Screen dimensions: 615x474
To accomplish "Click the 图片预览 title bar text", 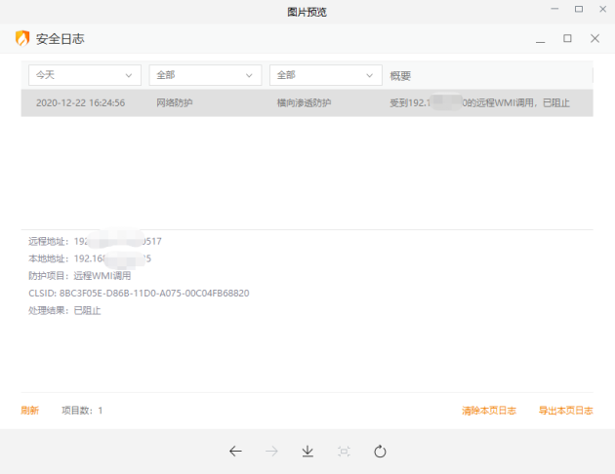I will pyautogui.click(x=307, y=12).
